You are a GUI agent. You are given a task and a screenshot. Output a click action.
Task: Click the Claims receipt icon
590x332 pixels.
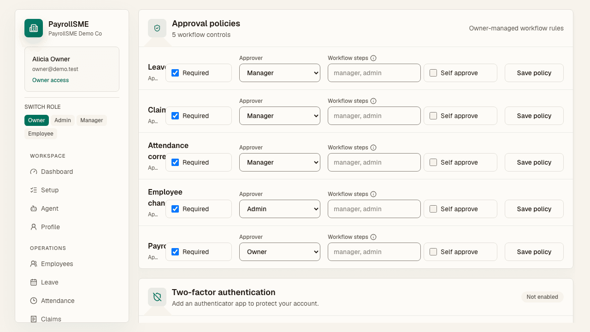click(x=34, y=319)
